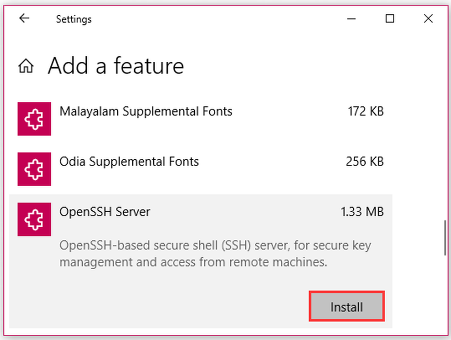Select the Odia Supplemental Fonts label

129,162
